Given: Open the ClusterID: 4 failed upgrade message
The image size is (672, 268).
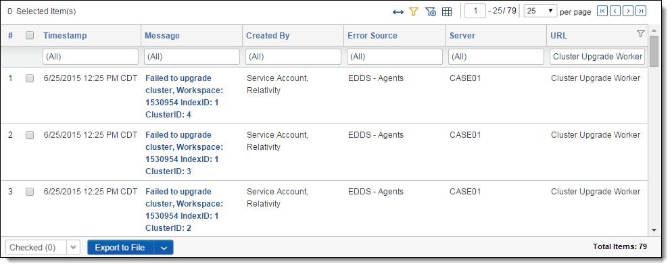Looking at the screenshot, I should 185,97.
